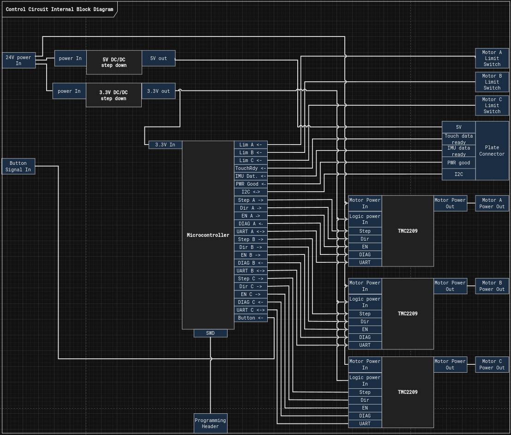Click the 24V power In port
Screen dimensions: 511x435
pyautogui.click(x=18, y=60)
